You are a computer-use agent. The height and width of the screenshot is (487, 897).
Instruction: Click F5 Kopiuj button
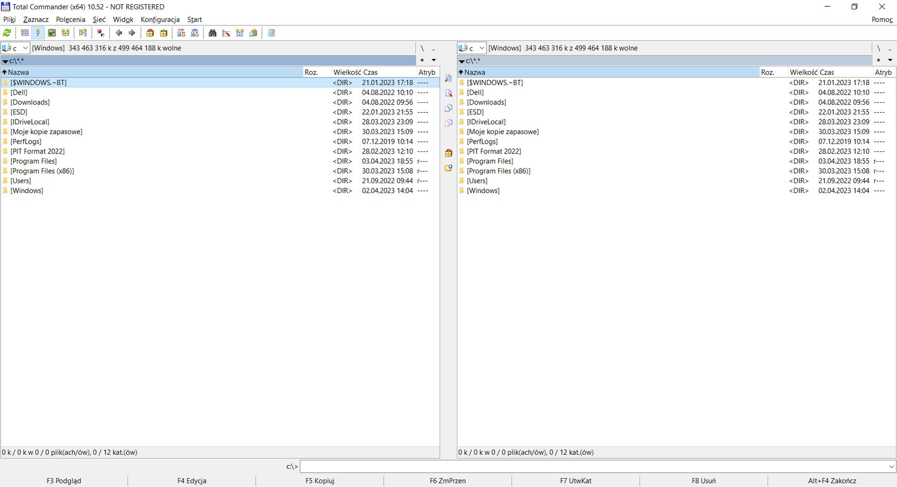(x=320, y=481)
